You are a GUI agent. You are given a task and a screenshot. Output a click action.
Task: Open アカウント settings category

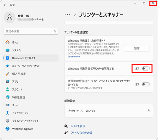pos(31,90)
